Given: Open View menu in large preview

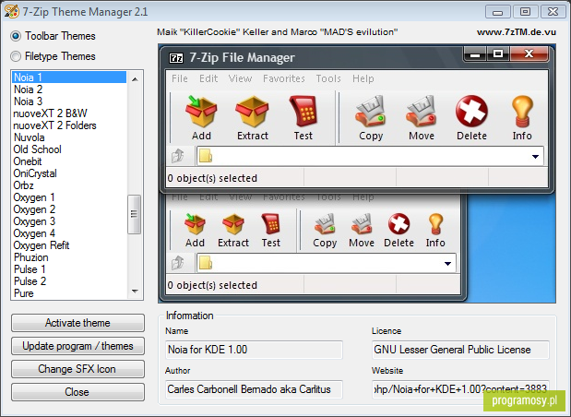Looking at the screenshot, I should point(240,78).
